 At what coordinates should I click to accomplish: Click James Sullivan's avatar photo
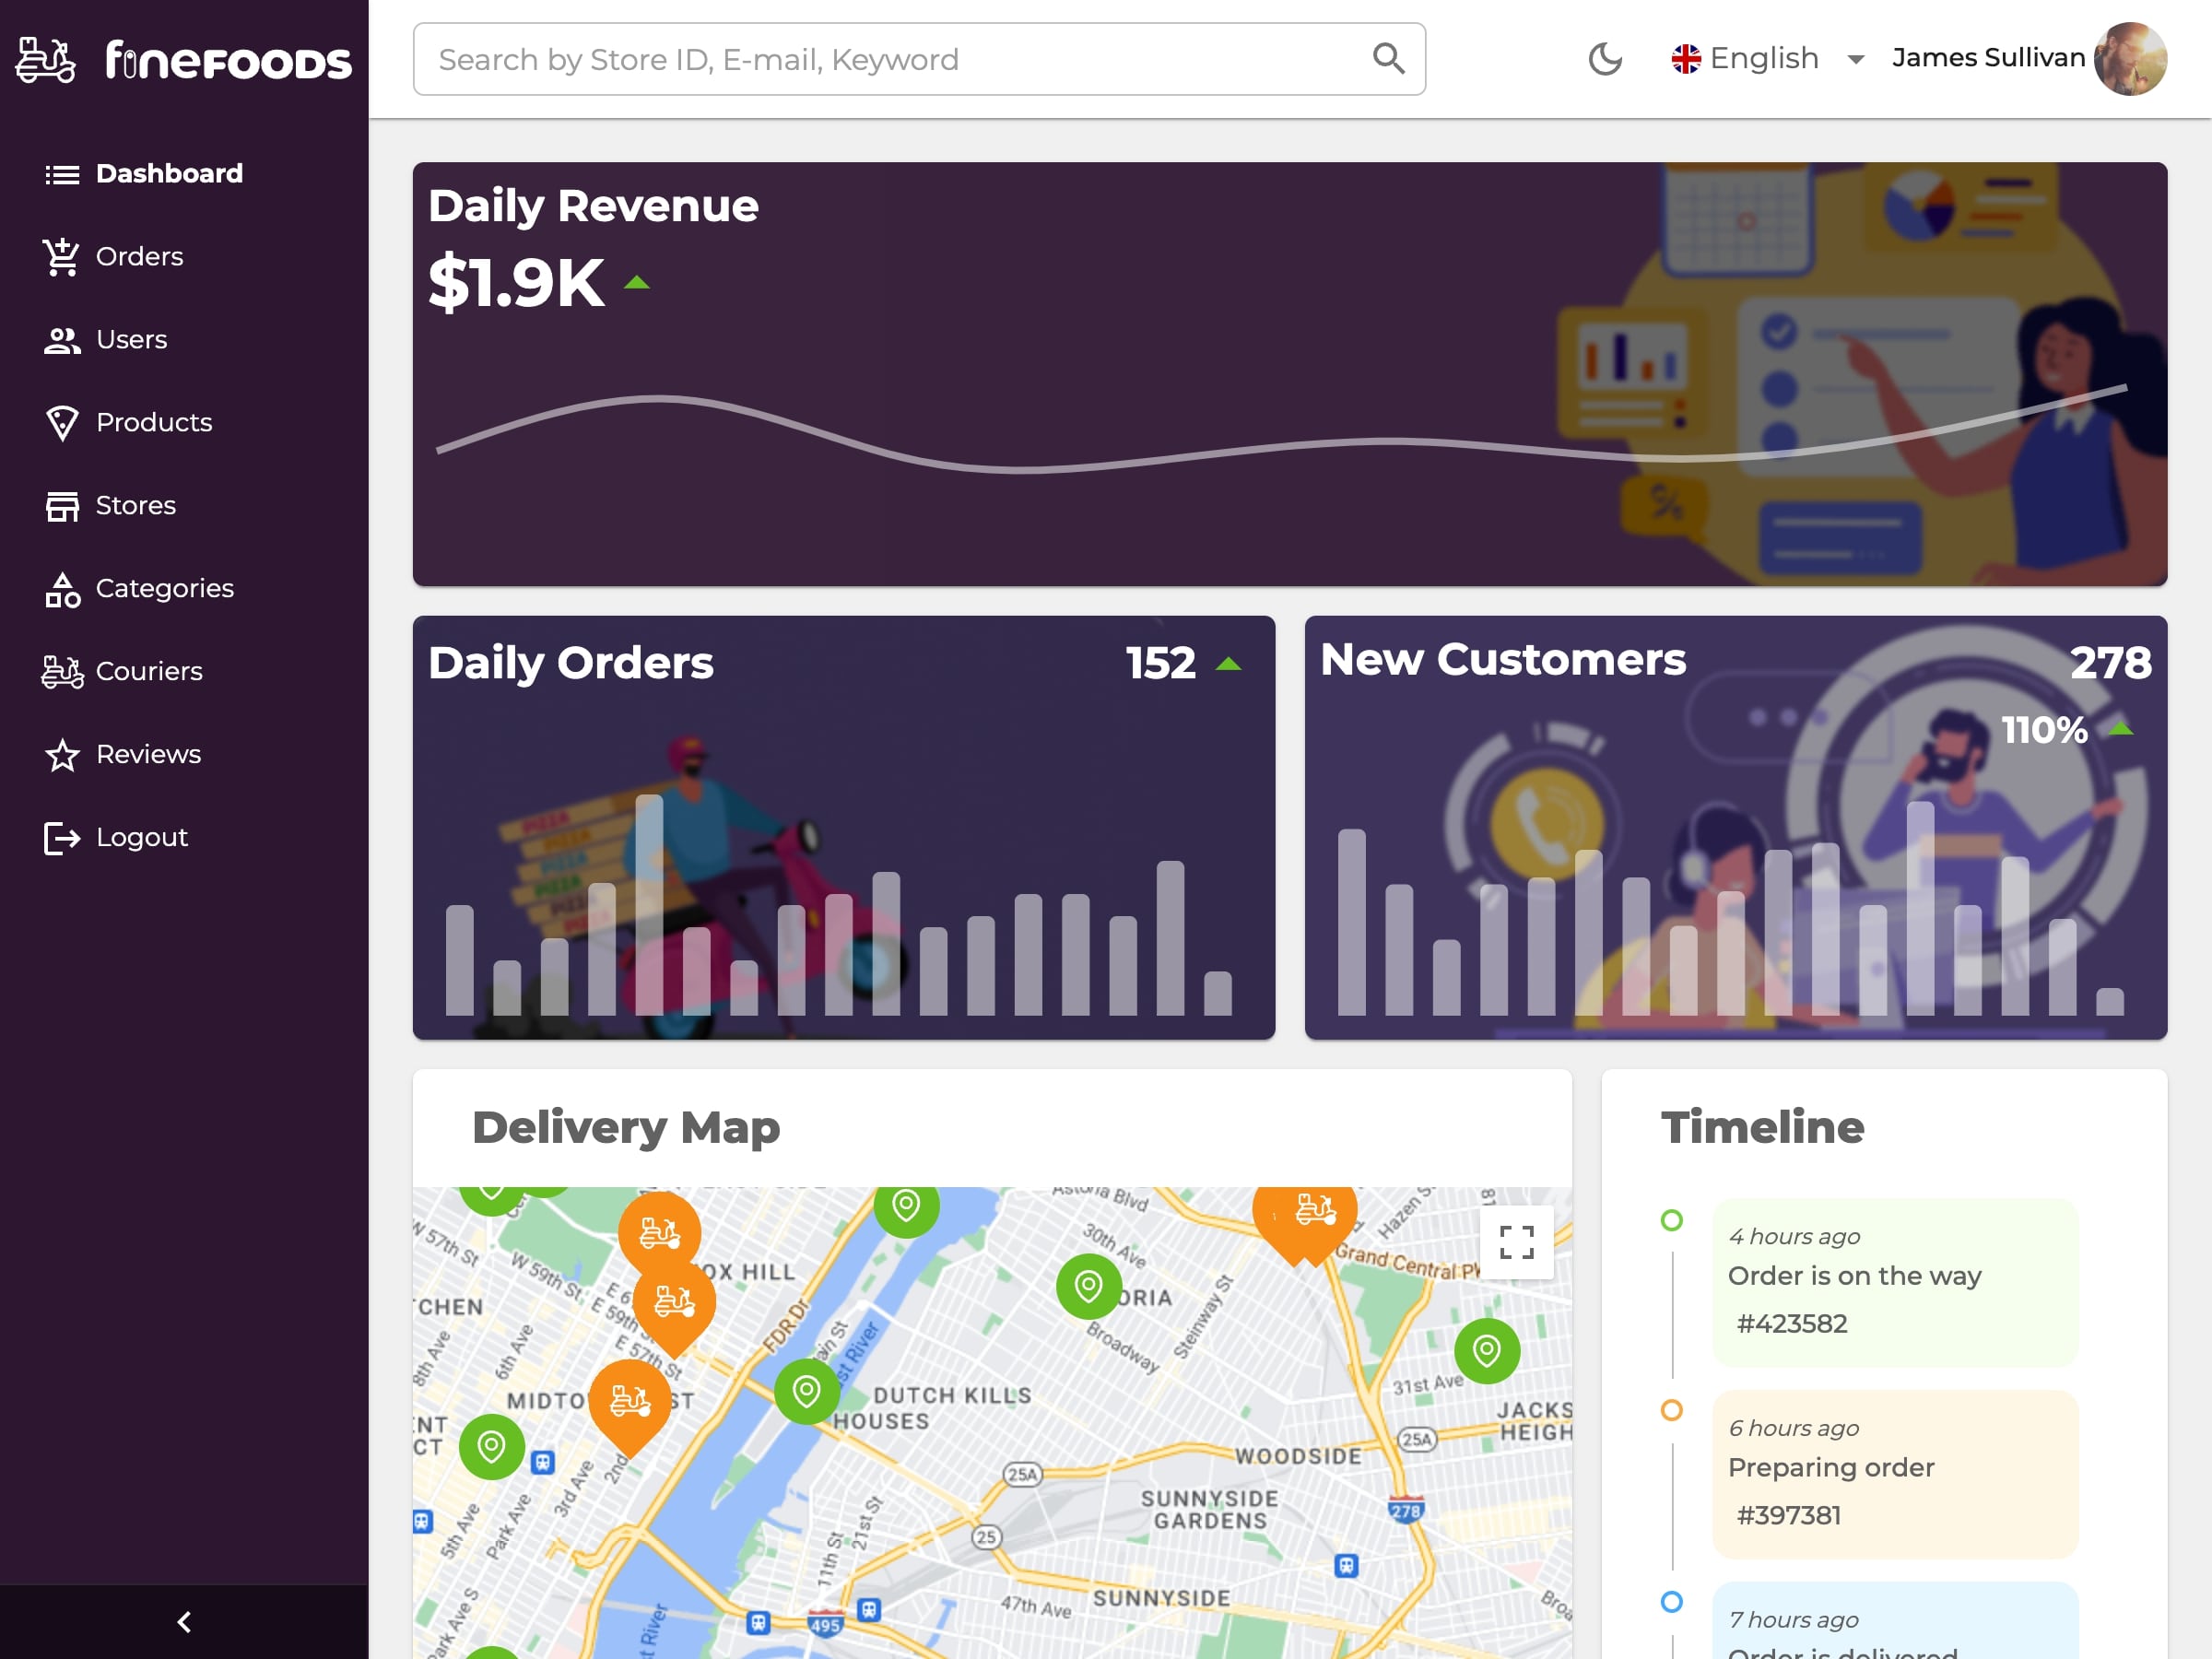click(x=2129, y=59)
